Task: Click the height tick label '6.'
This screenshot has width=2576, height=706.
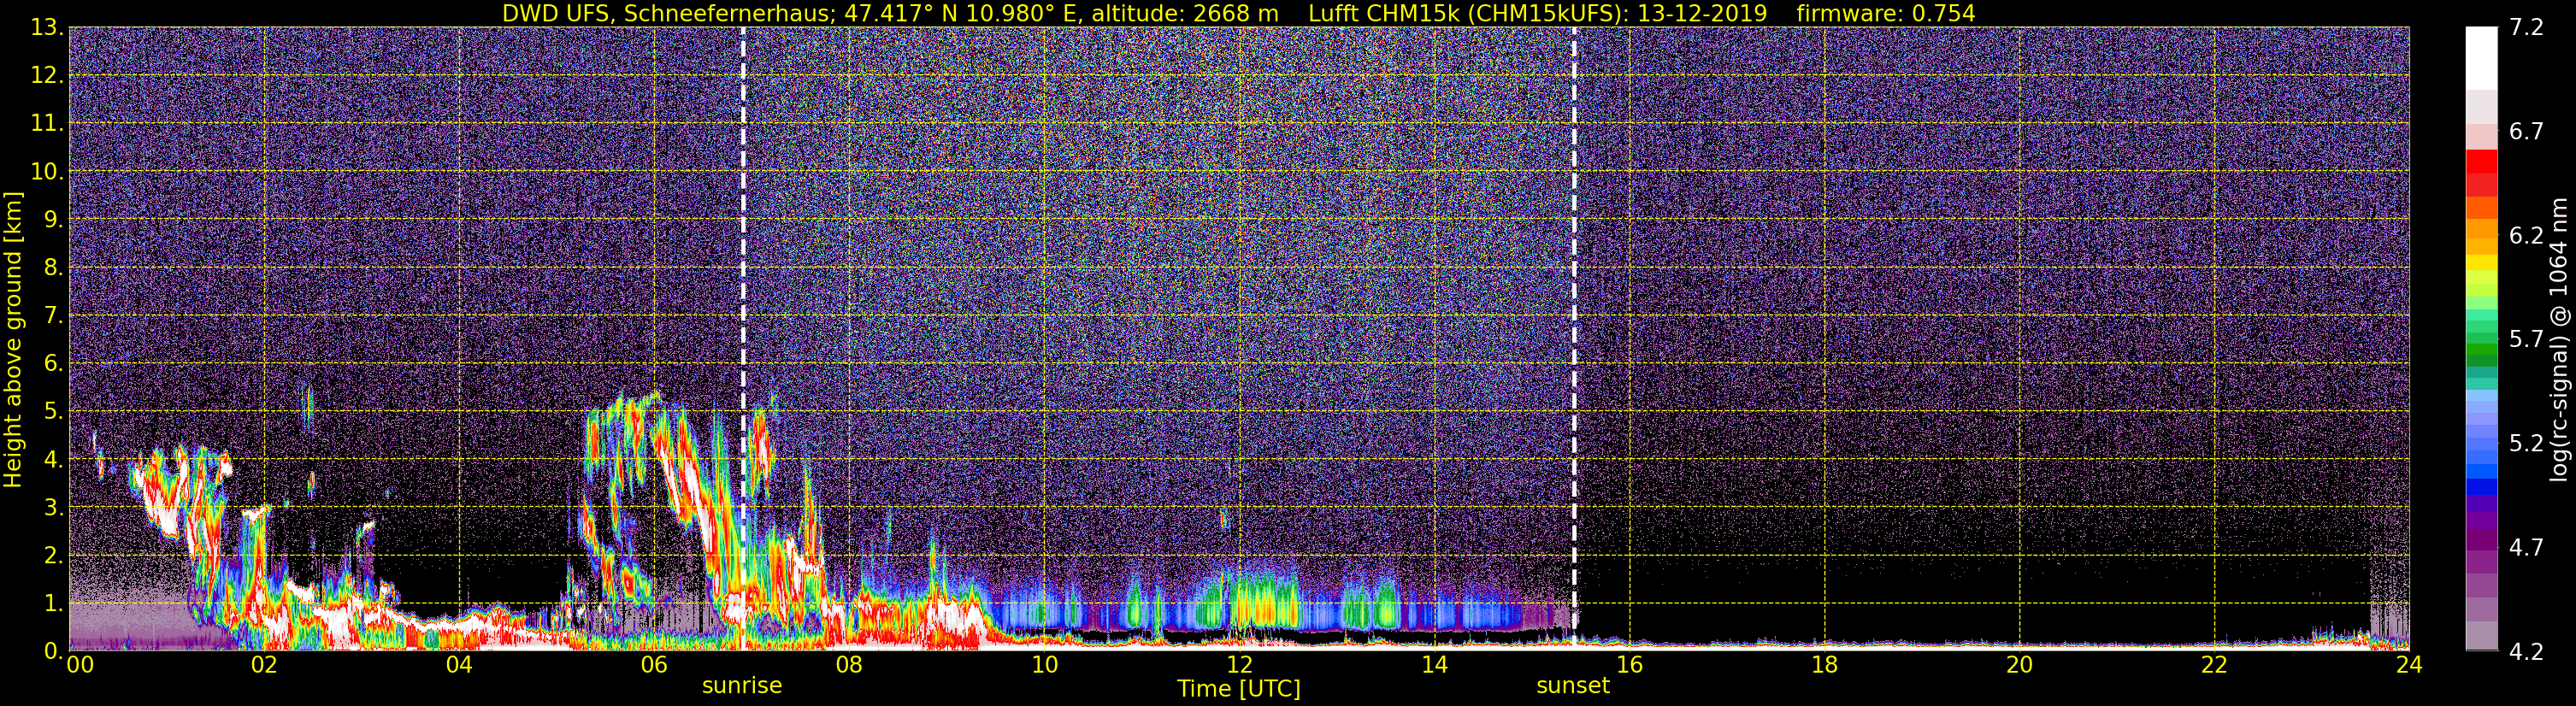Action: tap(55, 363)
